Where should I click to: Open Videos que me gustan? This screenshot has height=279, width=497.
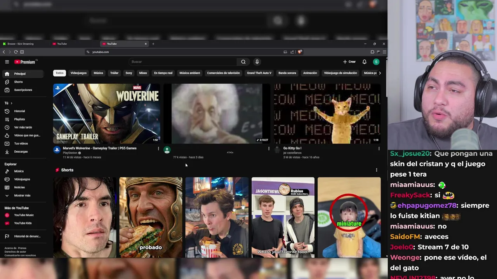pos(23,135)
